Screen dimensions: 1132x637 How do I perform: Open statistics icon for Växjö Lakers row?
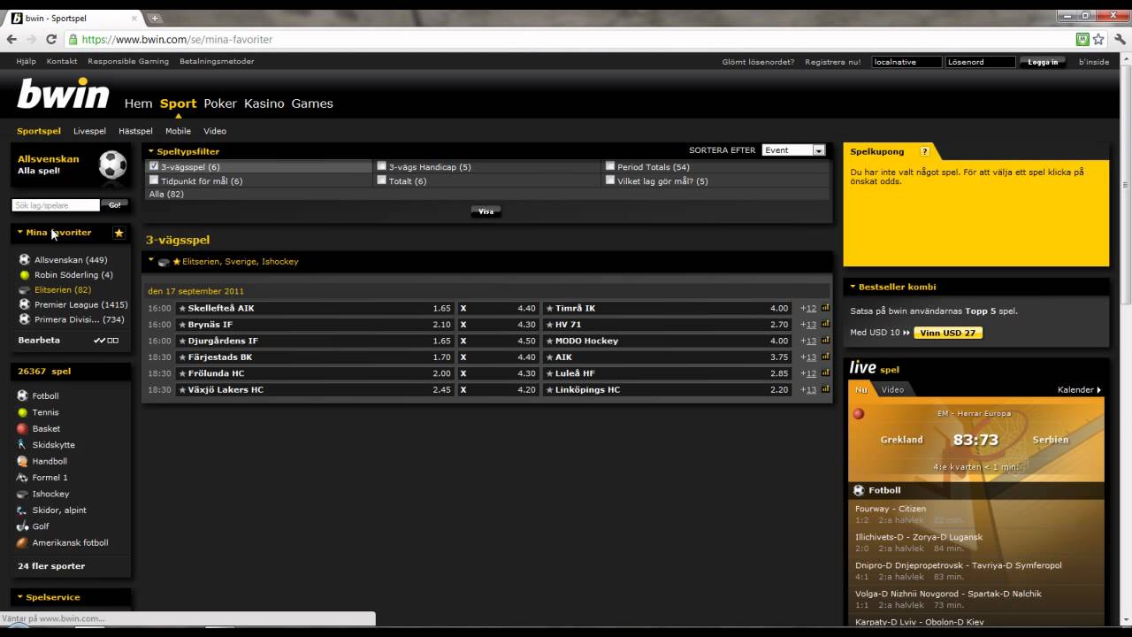click(825, 389)
